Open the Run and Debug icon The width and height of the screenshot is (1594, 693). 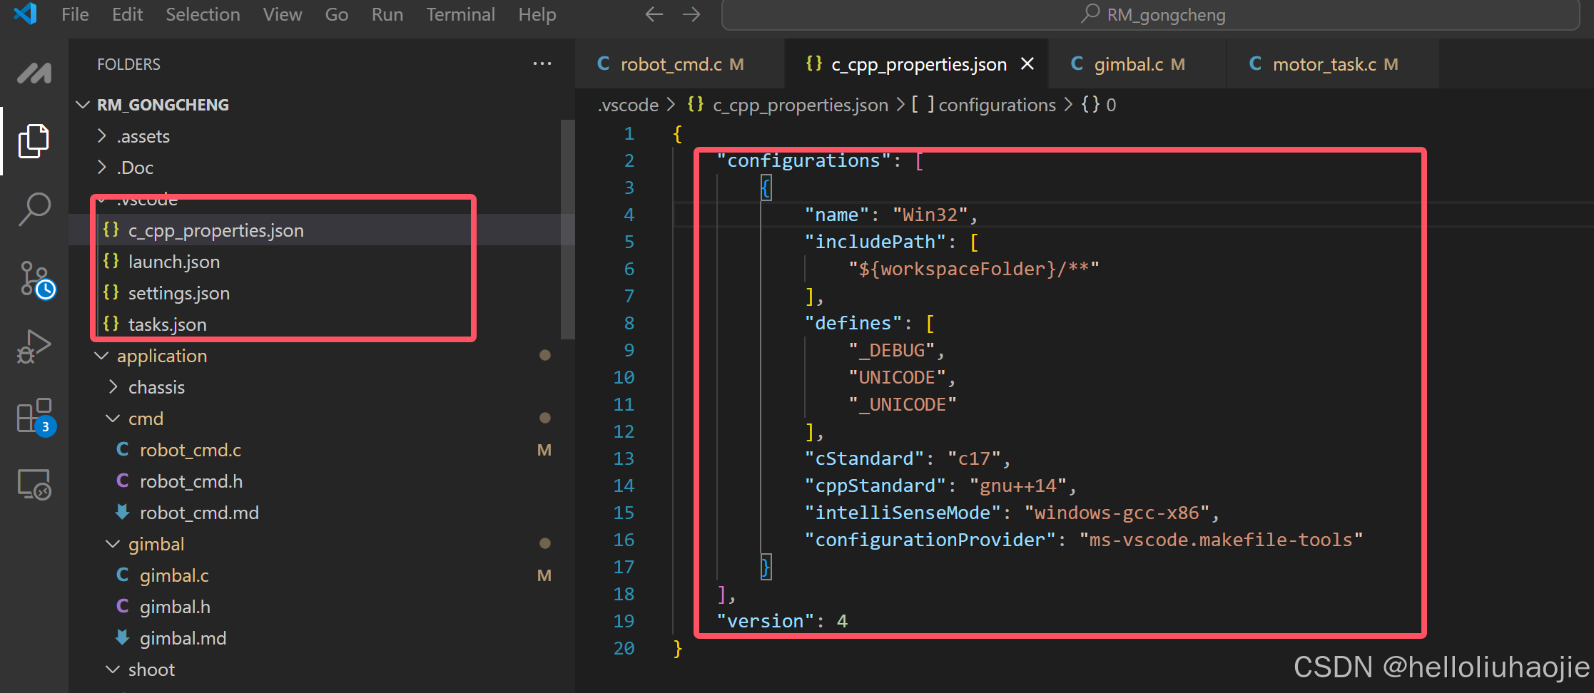click(x=34, y=347)
